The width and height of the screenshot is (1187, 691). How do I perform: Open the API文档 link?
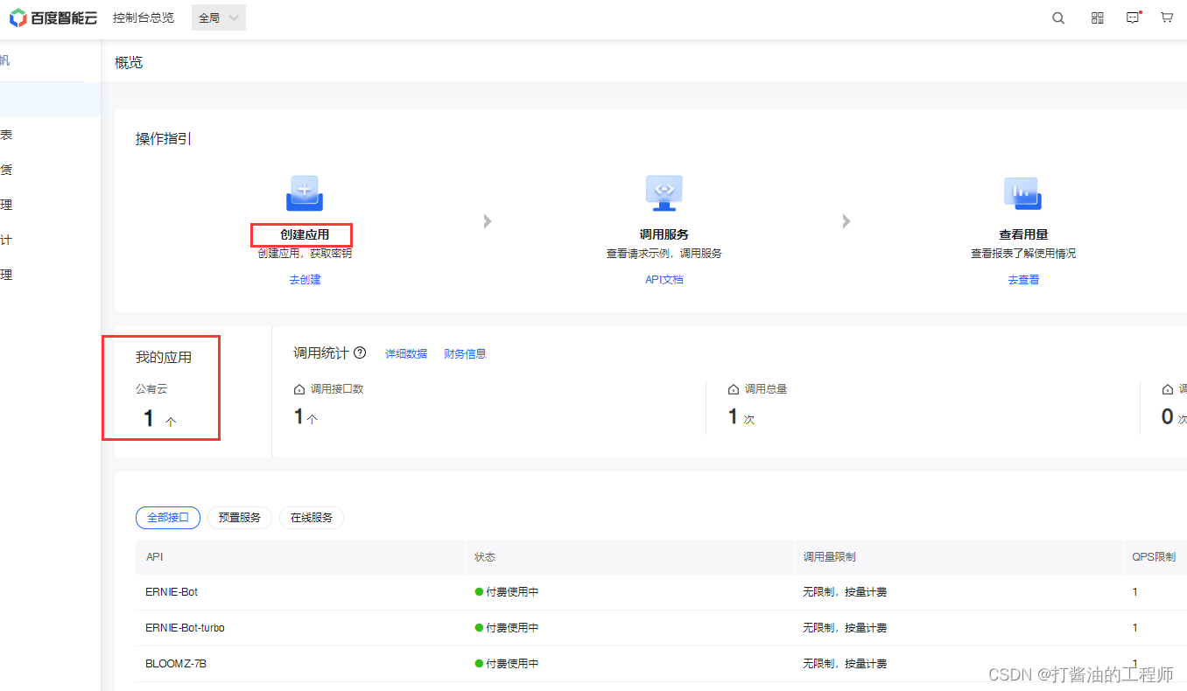664,280
